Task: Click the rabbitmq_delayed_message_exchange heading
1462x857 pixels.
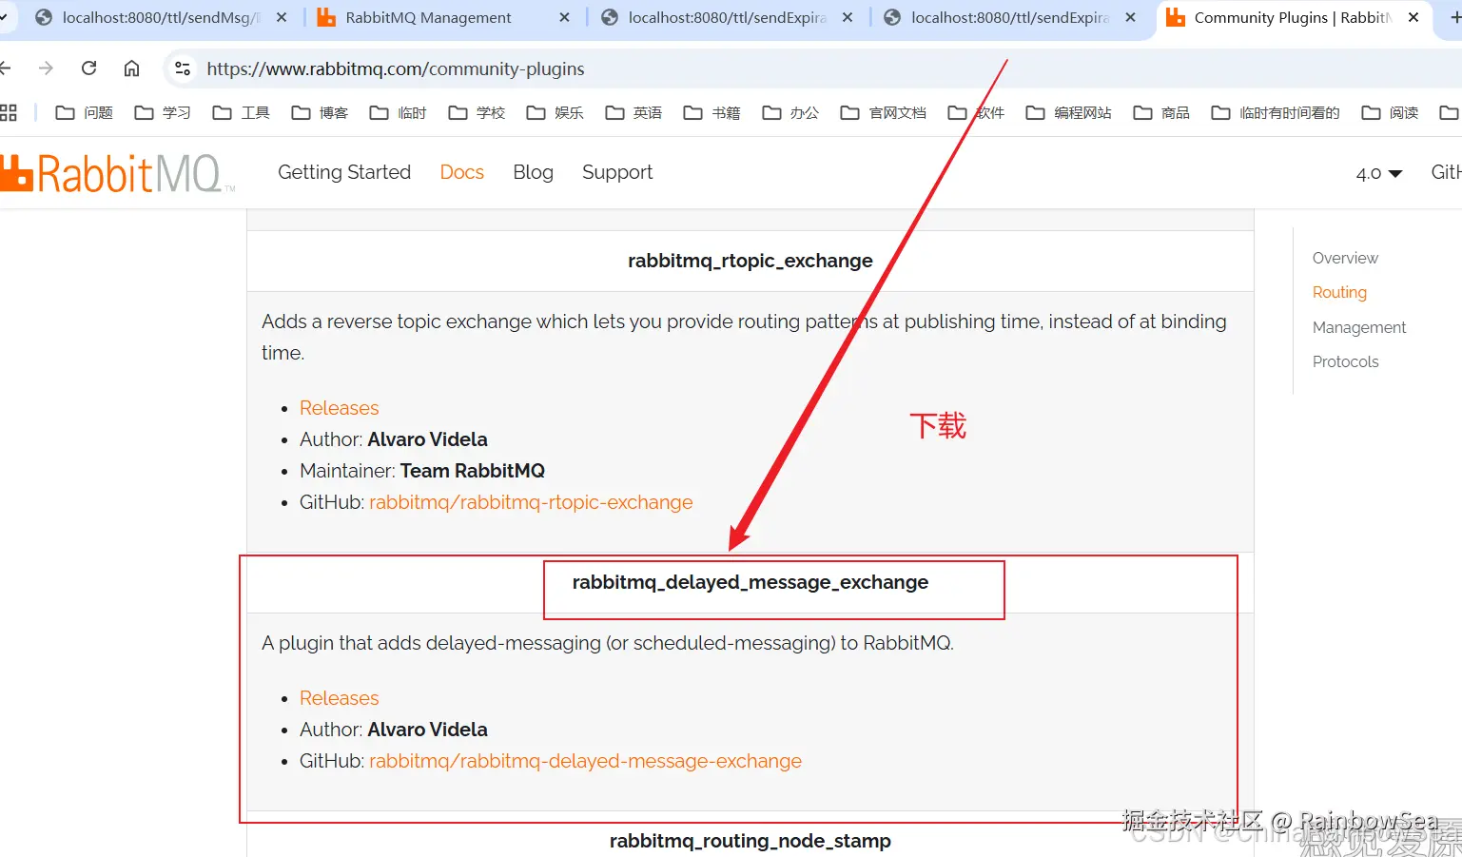Action: 750,582
